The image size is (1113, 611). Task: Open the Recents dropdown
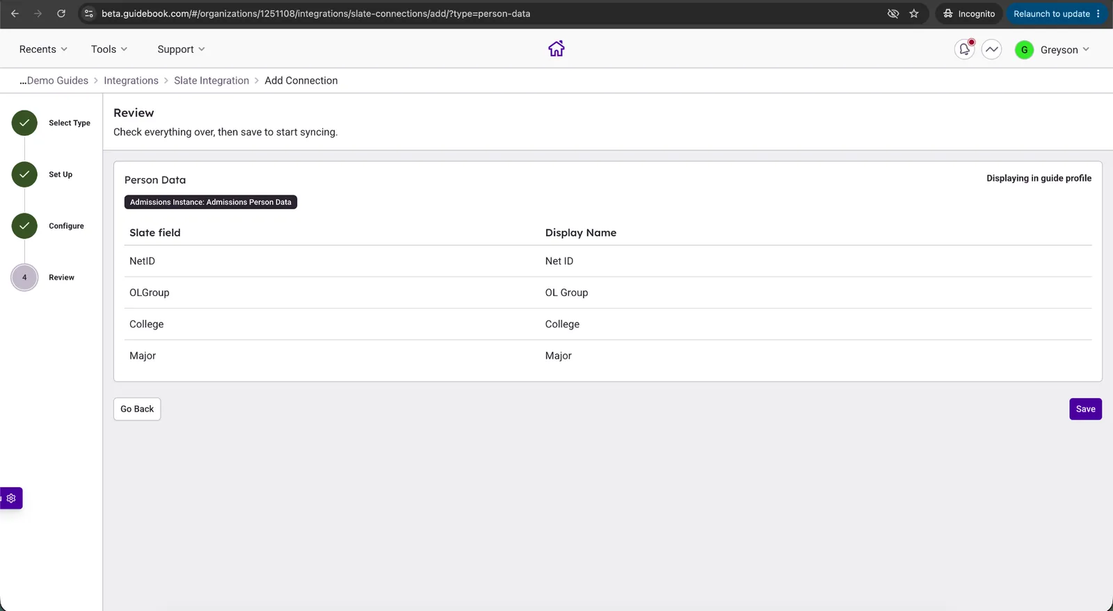click(43, 49)
